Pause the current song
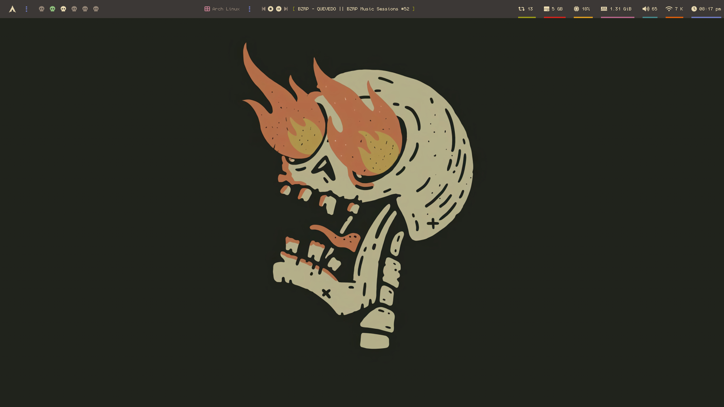This screenshot has width=724, height=407. click(279, 9)
